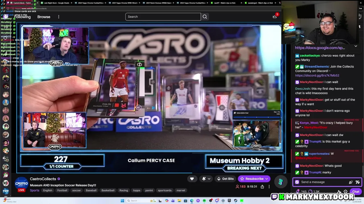The height and width of the screenshot is (204, 364).
Task: Collapse the pinned chat link chevron
Action: (356, 46)
